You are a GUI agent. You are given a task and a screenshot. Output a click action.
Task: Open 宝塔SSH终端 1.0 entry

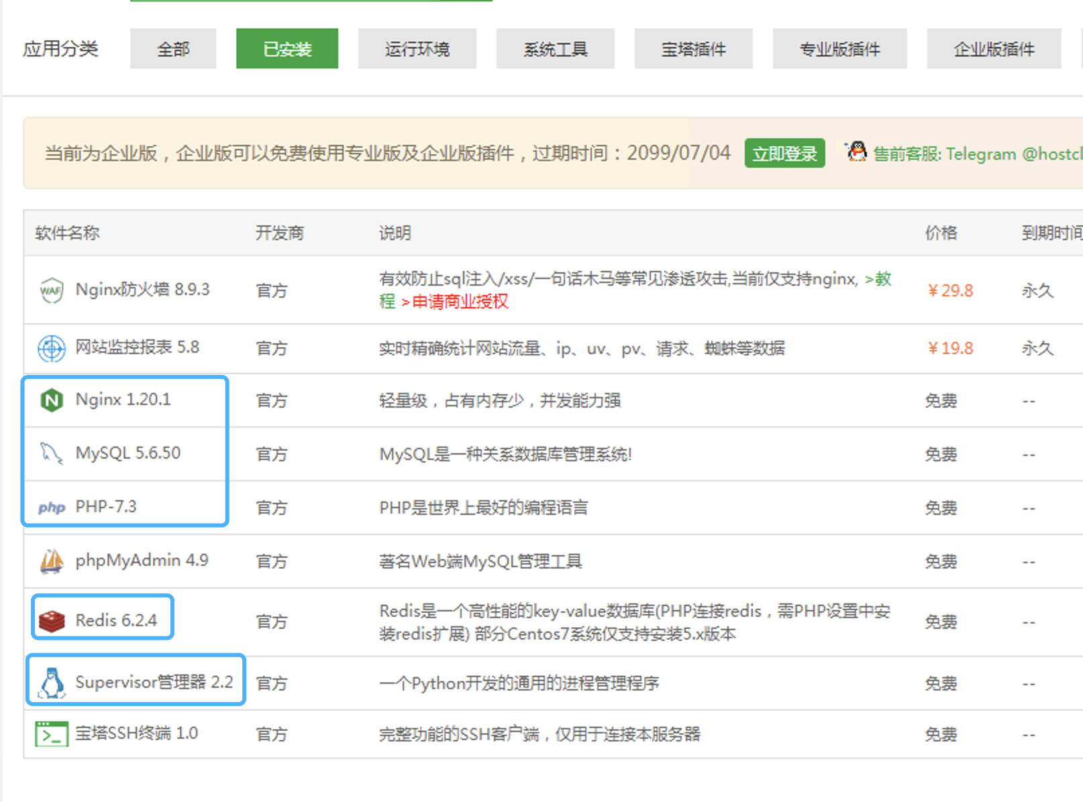tap(136, 733)
